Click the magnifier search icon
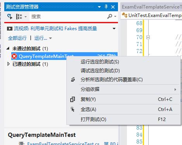 (x=110, y=16)
